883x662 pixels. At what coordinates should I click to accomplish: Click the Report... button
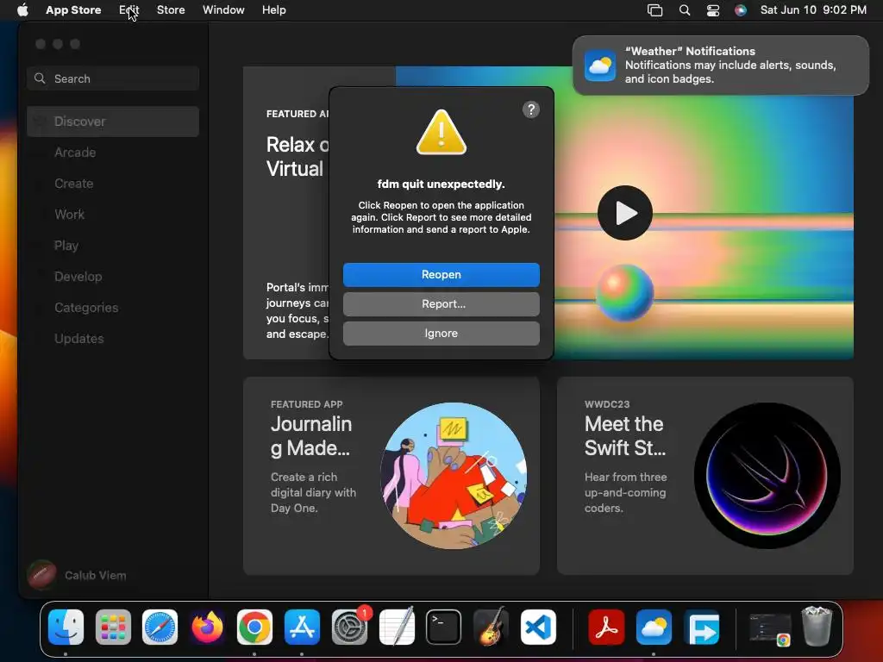pos(441,304)
